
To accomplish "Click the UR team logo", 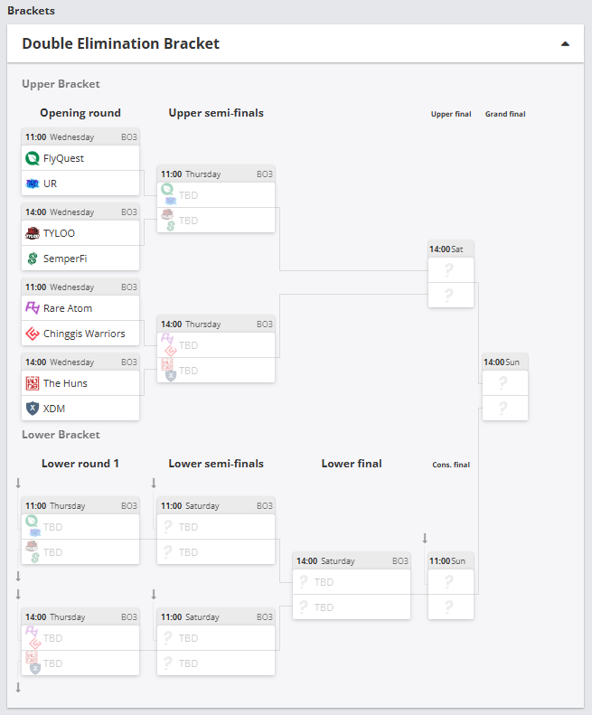I will [x=33, y=183].
